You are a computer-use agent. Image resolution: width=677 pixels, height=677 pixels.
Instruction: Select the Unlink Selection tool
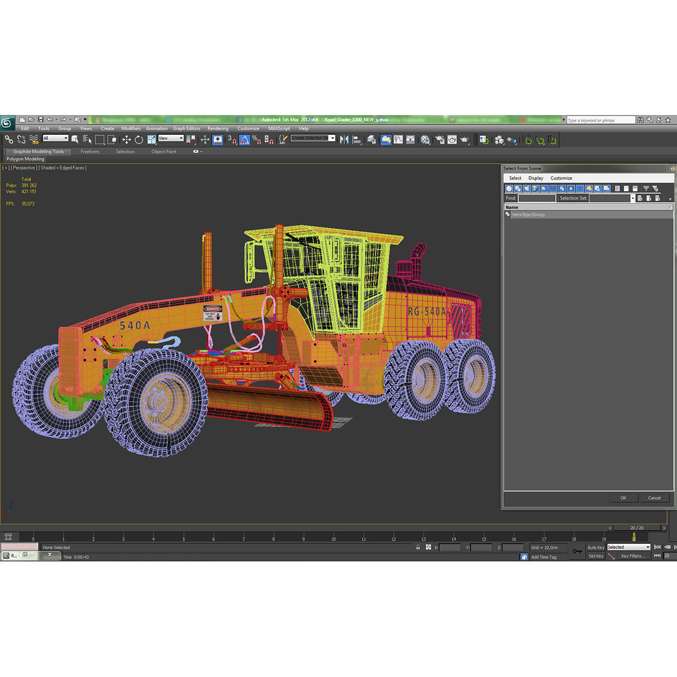click(x=21, y=139)
